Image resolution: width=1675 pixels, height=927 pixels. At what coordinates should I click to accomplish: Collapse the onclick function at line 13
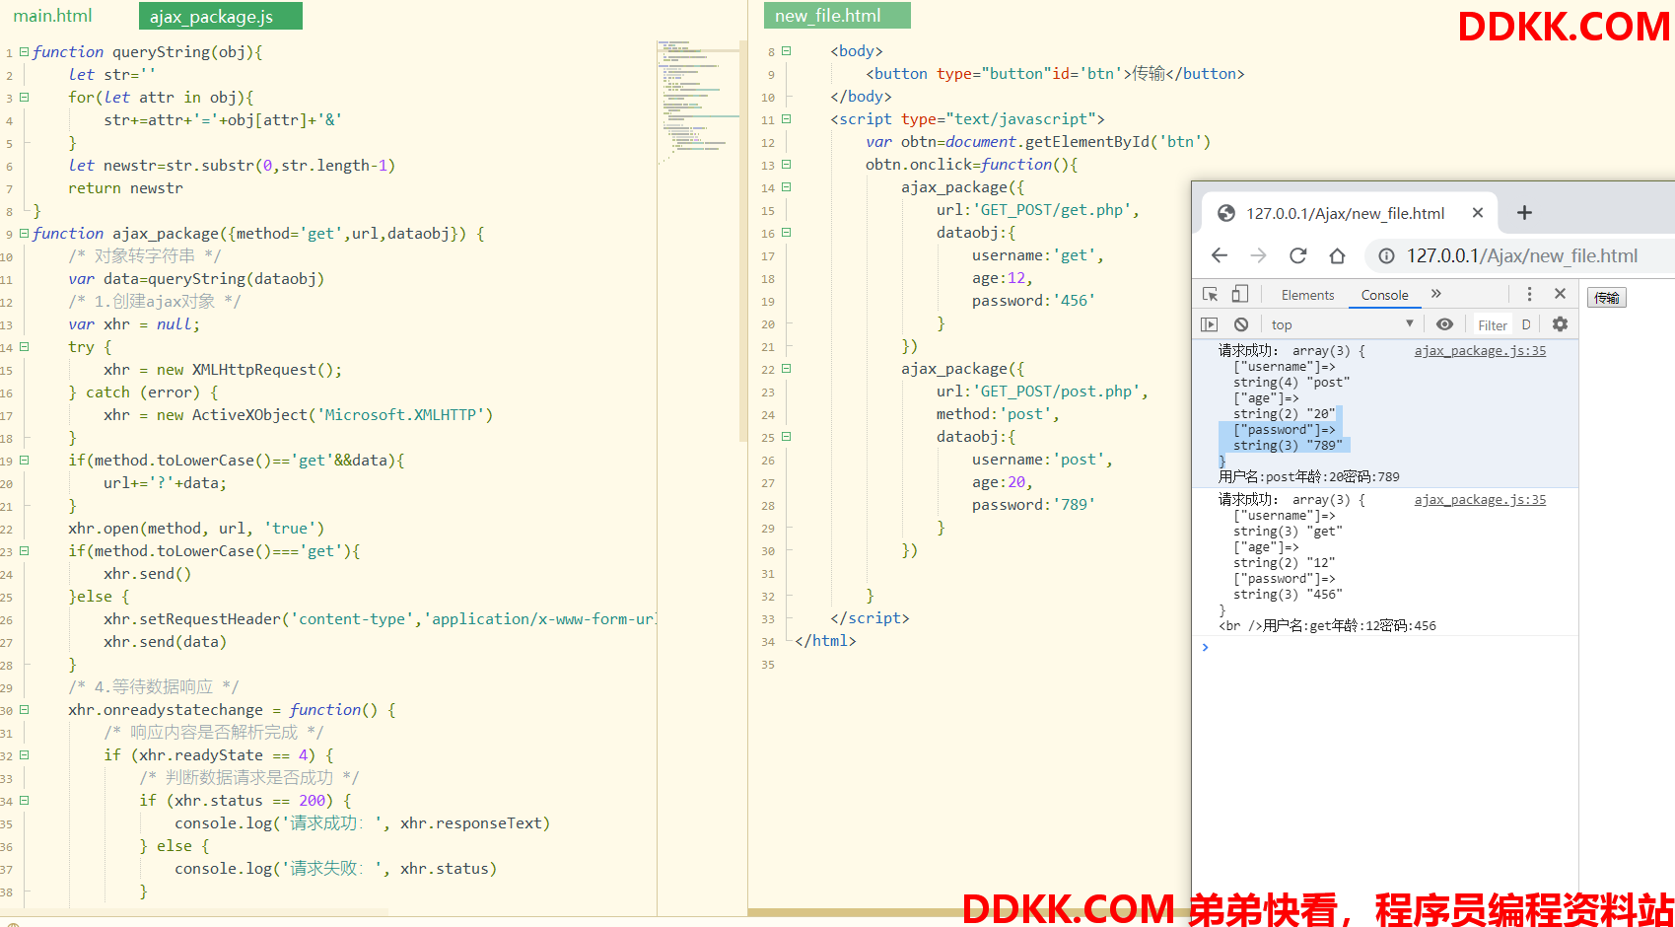(786, 164)
